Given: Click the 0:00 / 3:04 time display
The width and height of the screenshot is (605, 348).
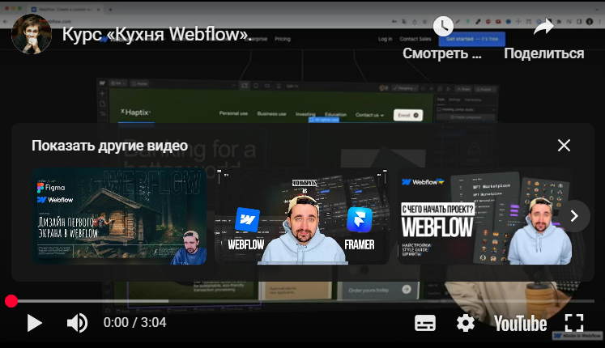Looking at the screenshot, I should click(x=134, y=323).
